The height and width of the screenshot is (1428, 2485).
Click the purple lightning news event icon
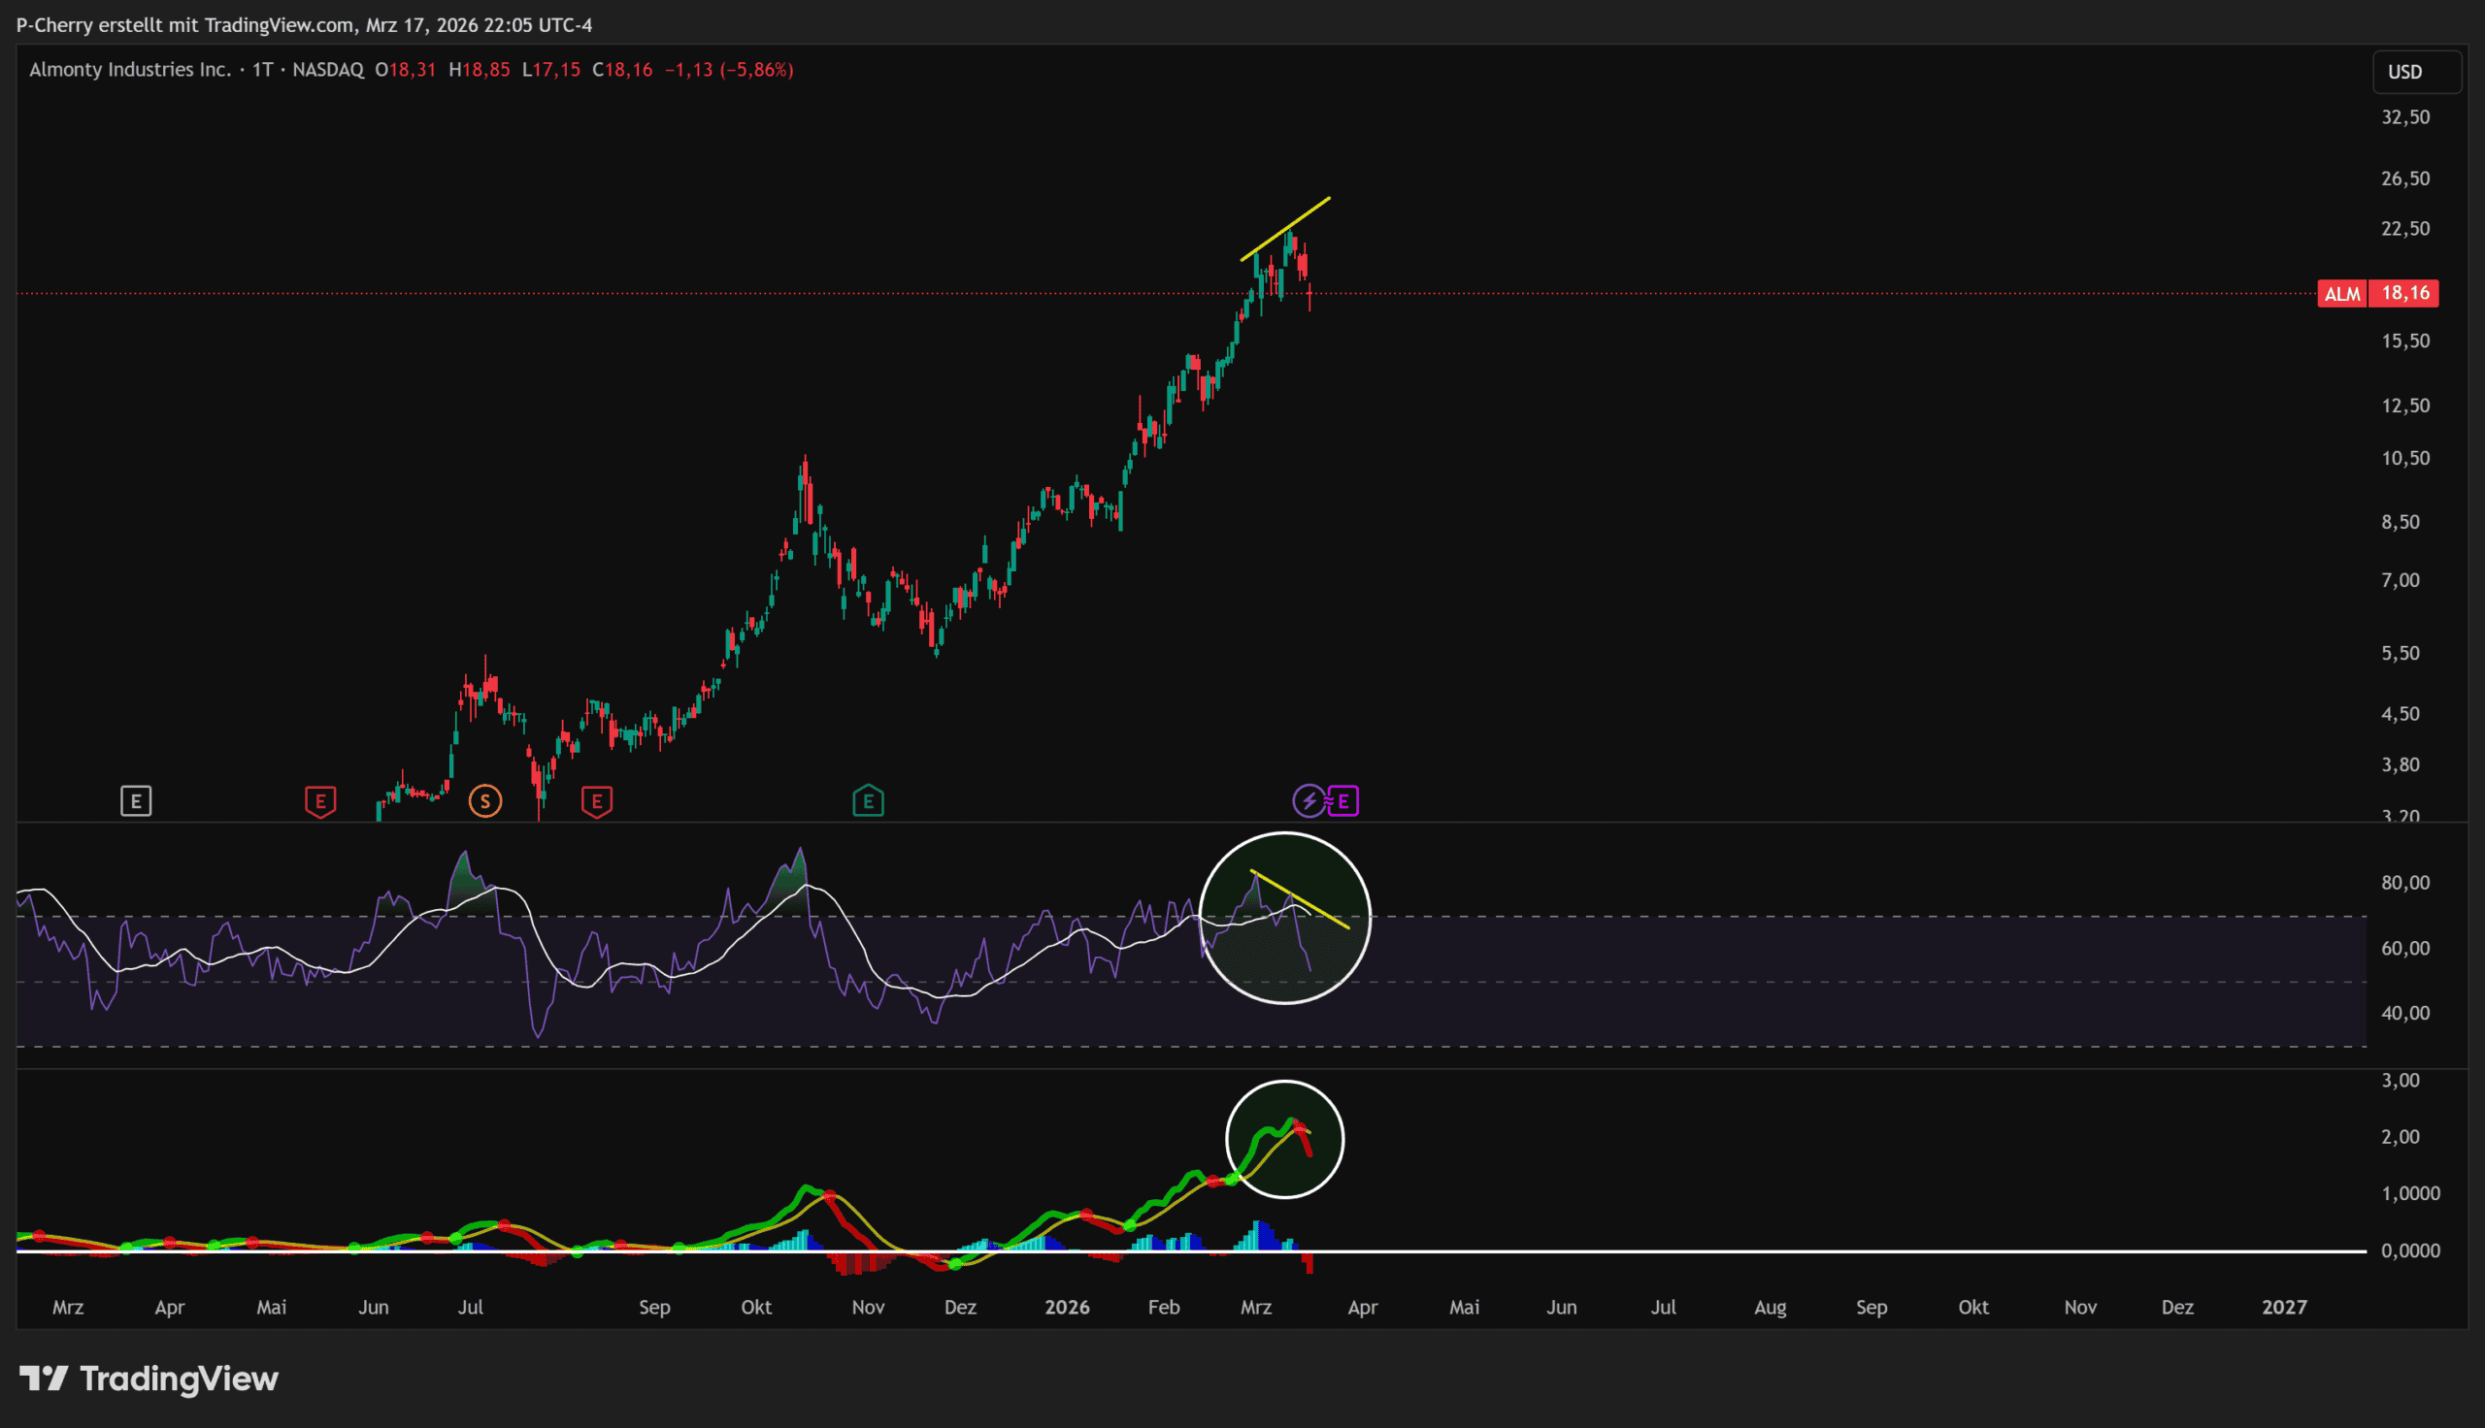click(x=1308, y=801)
